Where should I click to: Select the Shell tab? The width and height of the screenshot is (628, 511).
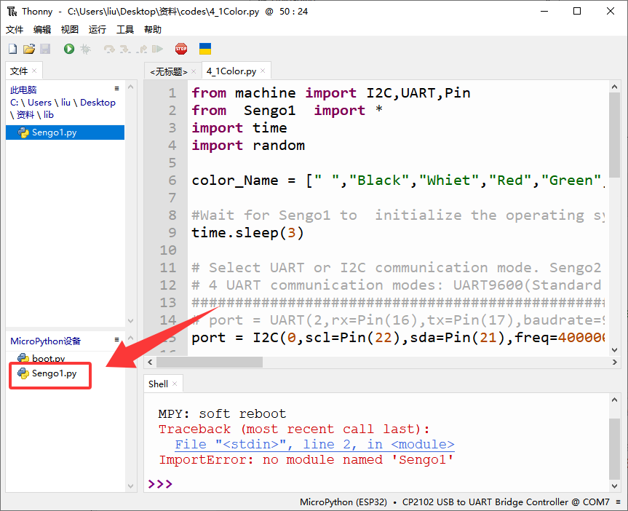pyautogui.click(x=158, y=384)
